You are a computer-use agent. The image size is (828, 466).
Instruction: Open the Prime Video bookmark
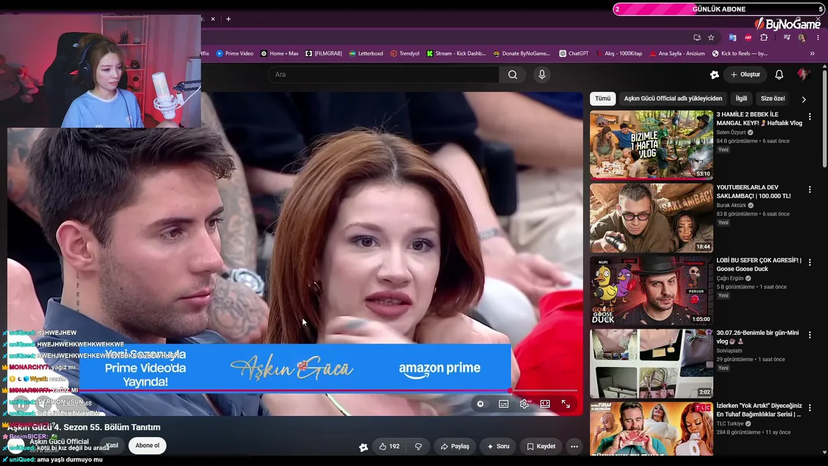[x=235, y=54]
